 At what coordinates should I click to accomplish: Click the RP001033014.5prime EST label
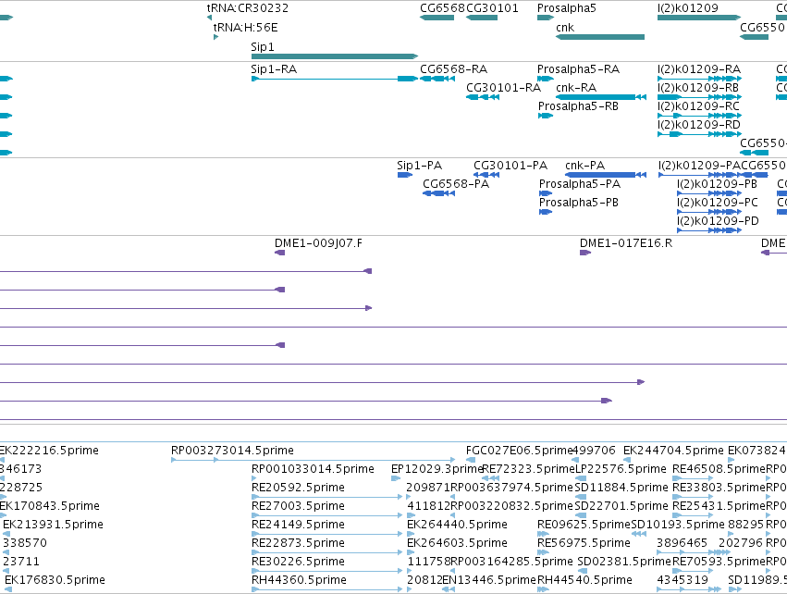tap(313, 468)
